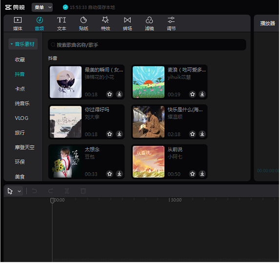Click the auto-save checkmark status icon
This screenshot has width=280, height=263.
click(65, 7)
